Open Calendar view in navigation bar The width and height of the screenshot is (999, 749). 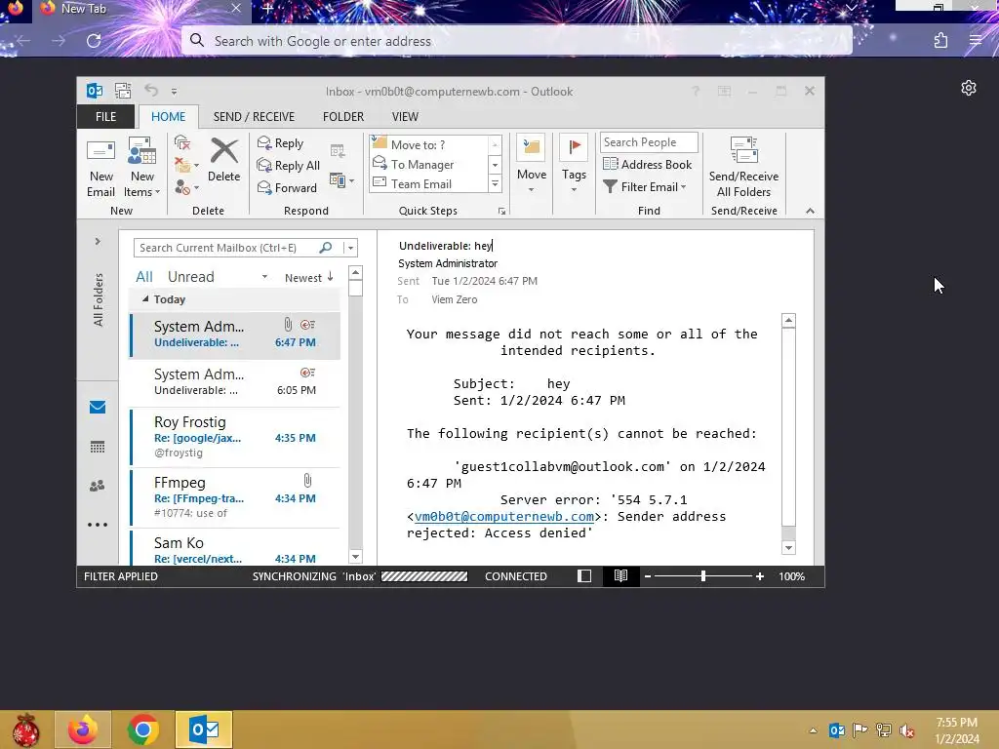coord(98,447)
